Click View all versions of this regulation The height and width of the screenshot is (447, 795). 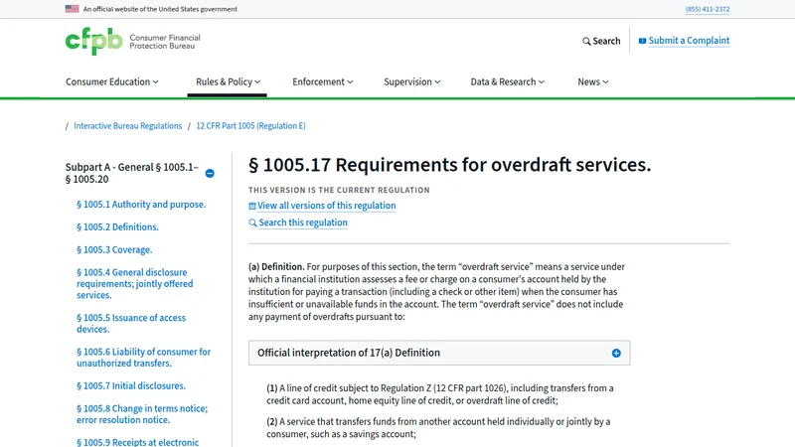pos(327,206)
